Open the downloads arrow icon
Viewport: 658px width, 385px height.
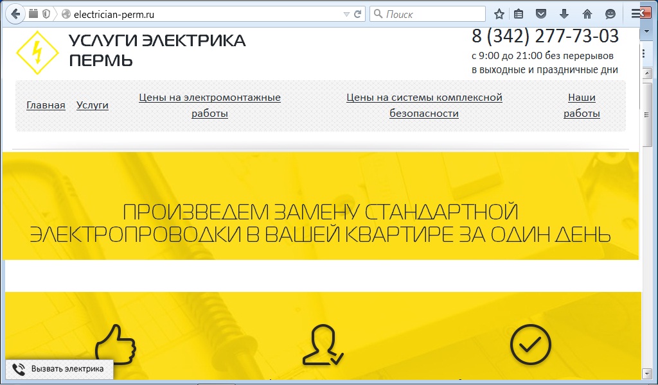click(564, 13)
